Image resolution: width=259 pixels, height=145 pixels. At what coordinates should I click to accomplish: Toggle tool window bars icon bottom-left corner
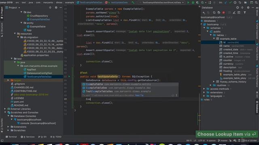click(2, 141)
